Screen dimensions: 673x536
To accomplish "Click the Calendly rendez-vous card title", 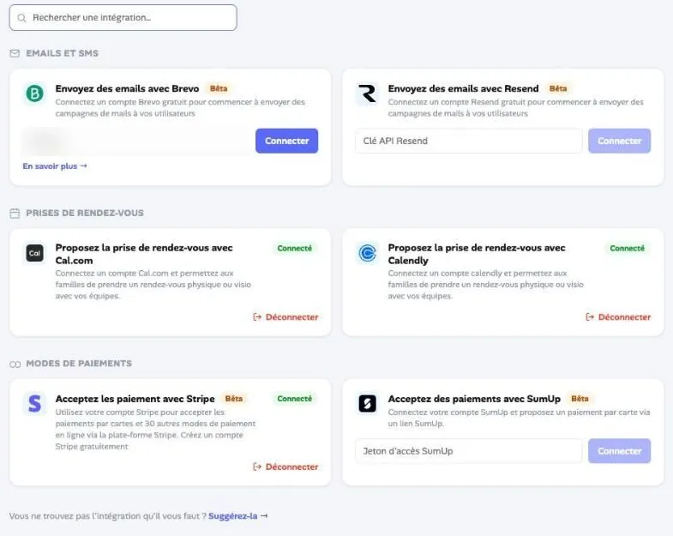I will click(x=477, y=254).
